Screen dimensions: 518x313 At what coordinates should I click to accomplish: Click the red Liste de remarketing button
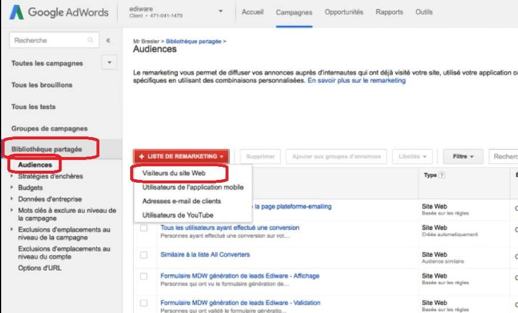click(x=181, y=156)
